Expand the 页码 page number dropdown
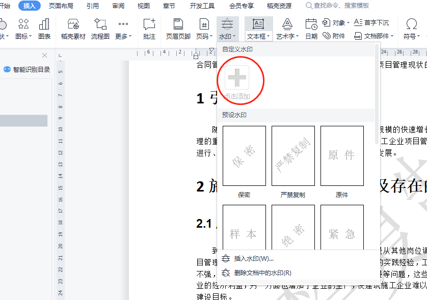This screenshot has height=300, width=427. pos(204,29)
